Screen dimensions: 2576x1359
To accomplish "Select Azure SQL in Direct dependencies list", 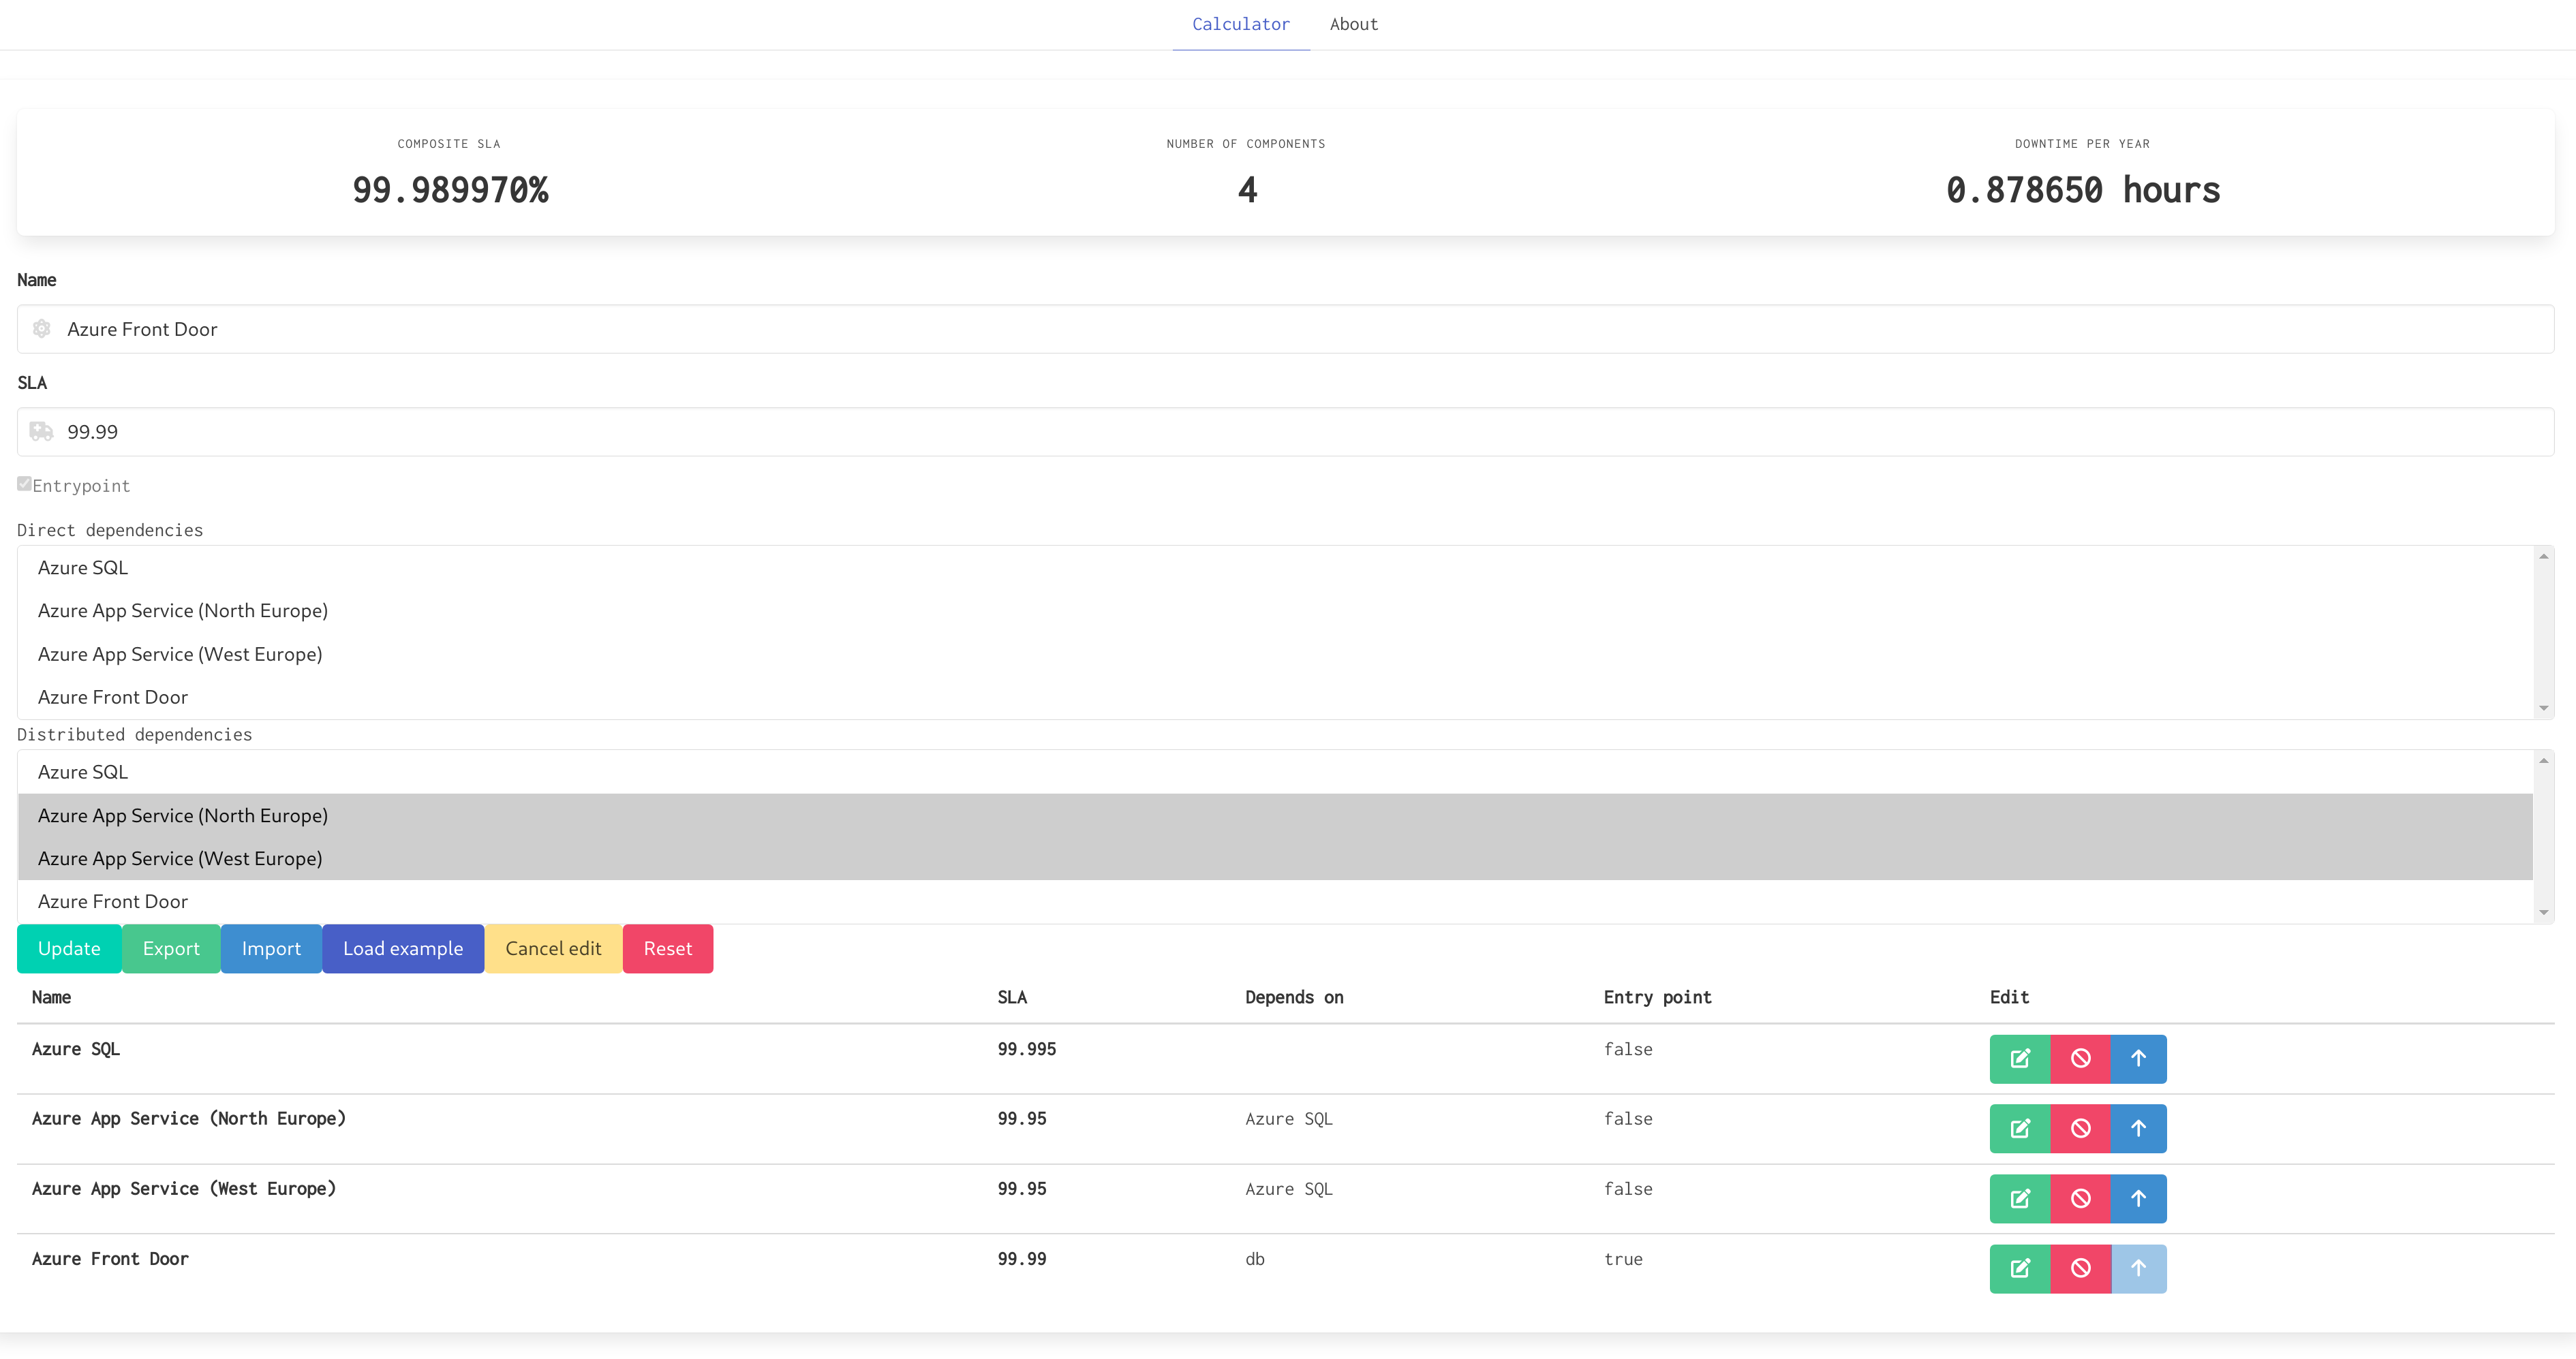I will [83, 567].
